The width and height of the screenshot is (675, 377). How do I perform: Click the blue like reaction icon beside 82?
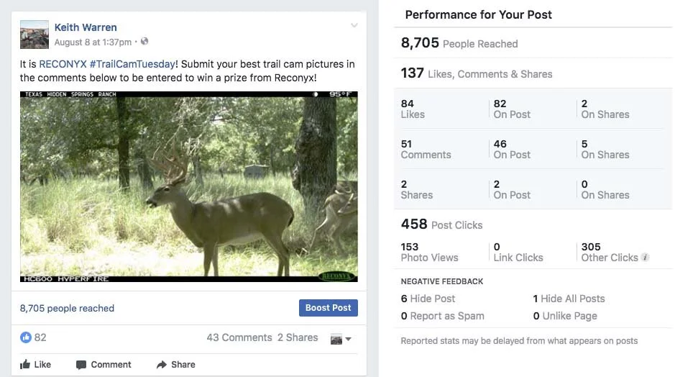(26, 337)
